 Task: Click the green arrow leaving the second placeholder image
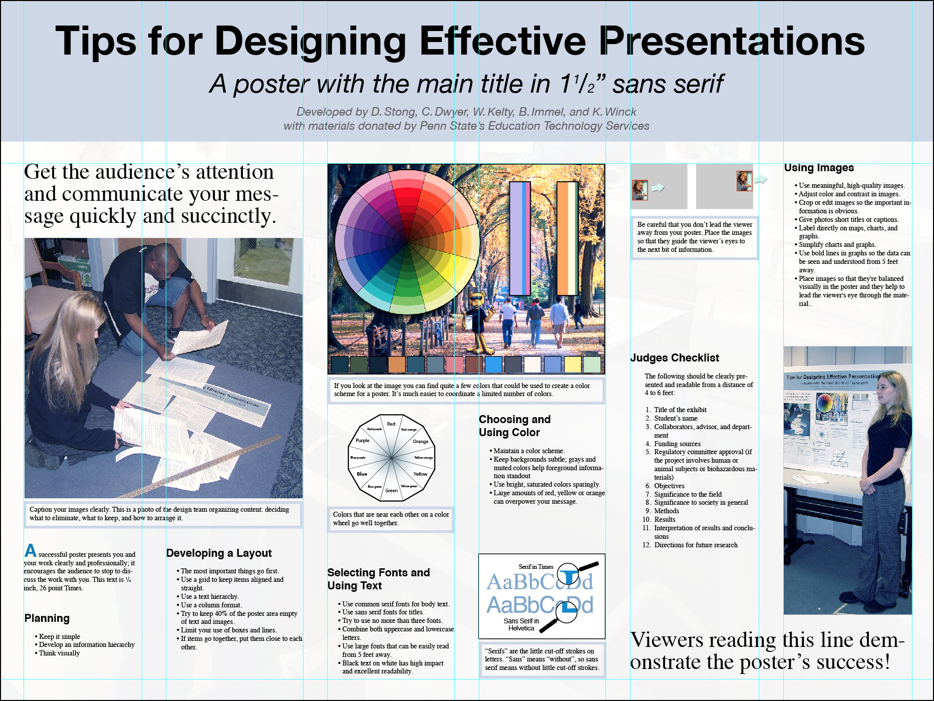[x=761, y=179]
